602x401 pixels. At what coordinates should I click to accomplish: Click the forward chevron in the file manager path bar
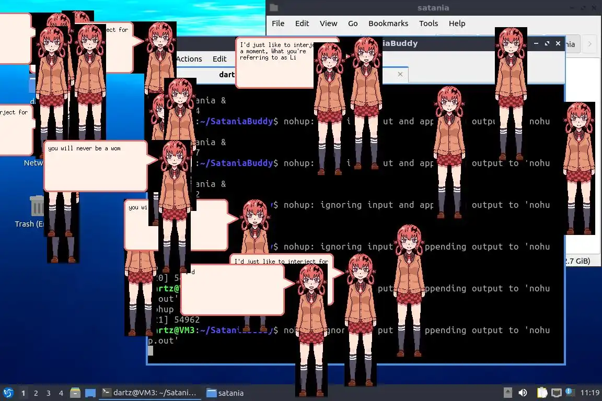589,44
